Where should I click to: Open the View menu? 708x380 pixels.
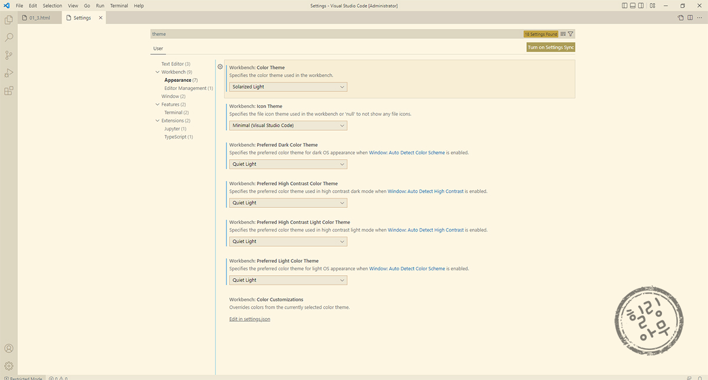[73, 5]
